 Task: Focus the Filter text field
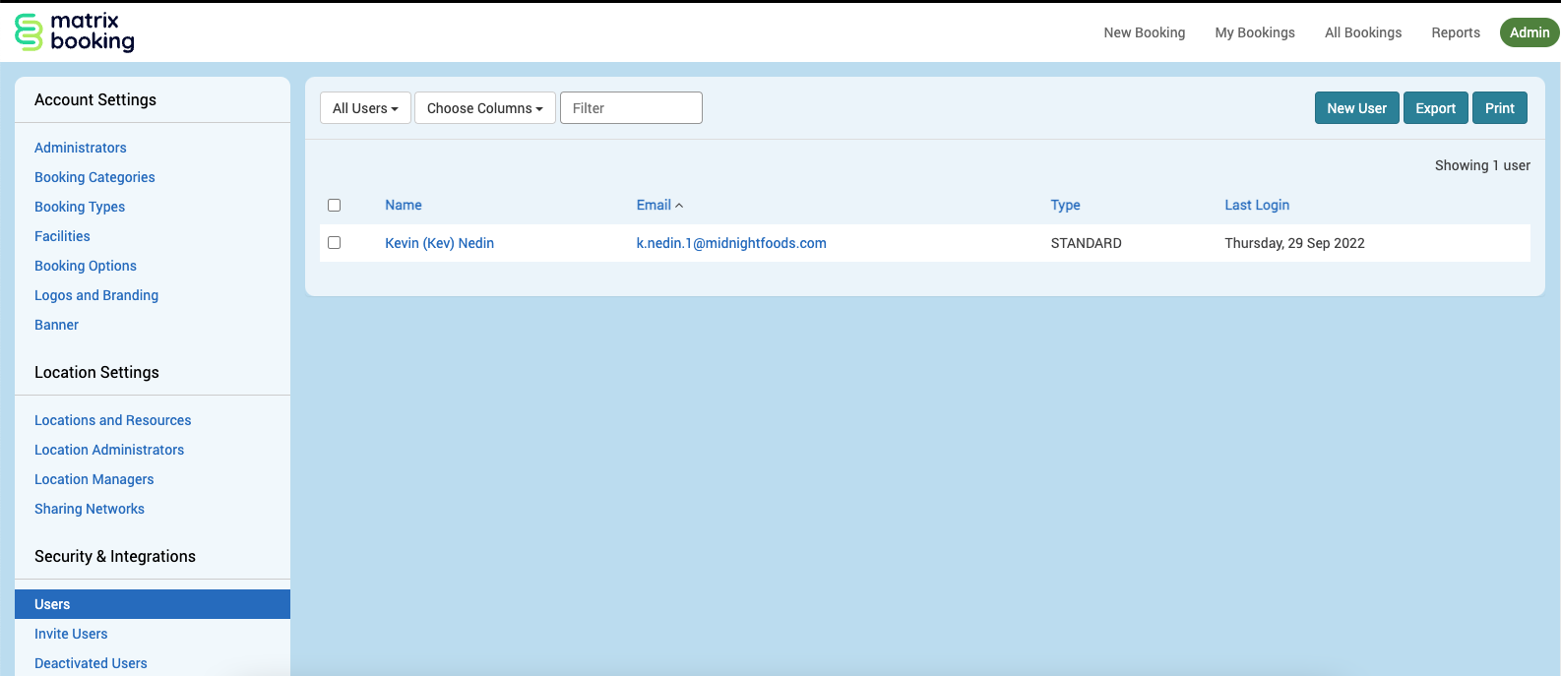[631, 108]
